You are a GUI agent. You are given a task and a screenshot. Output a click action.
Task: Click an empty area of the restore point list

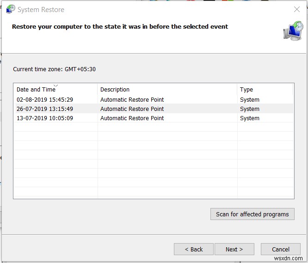click(153, 166)
